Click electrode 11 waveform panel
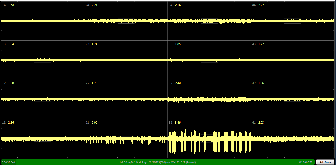The width and height of the screenshot is (336, 165). click(42, 138)
